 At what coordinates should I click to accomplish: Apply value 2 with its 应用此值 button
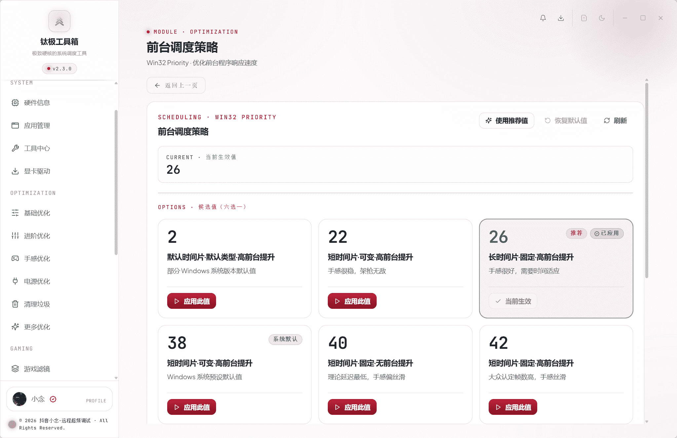[192, 301]
